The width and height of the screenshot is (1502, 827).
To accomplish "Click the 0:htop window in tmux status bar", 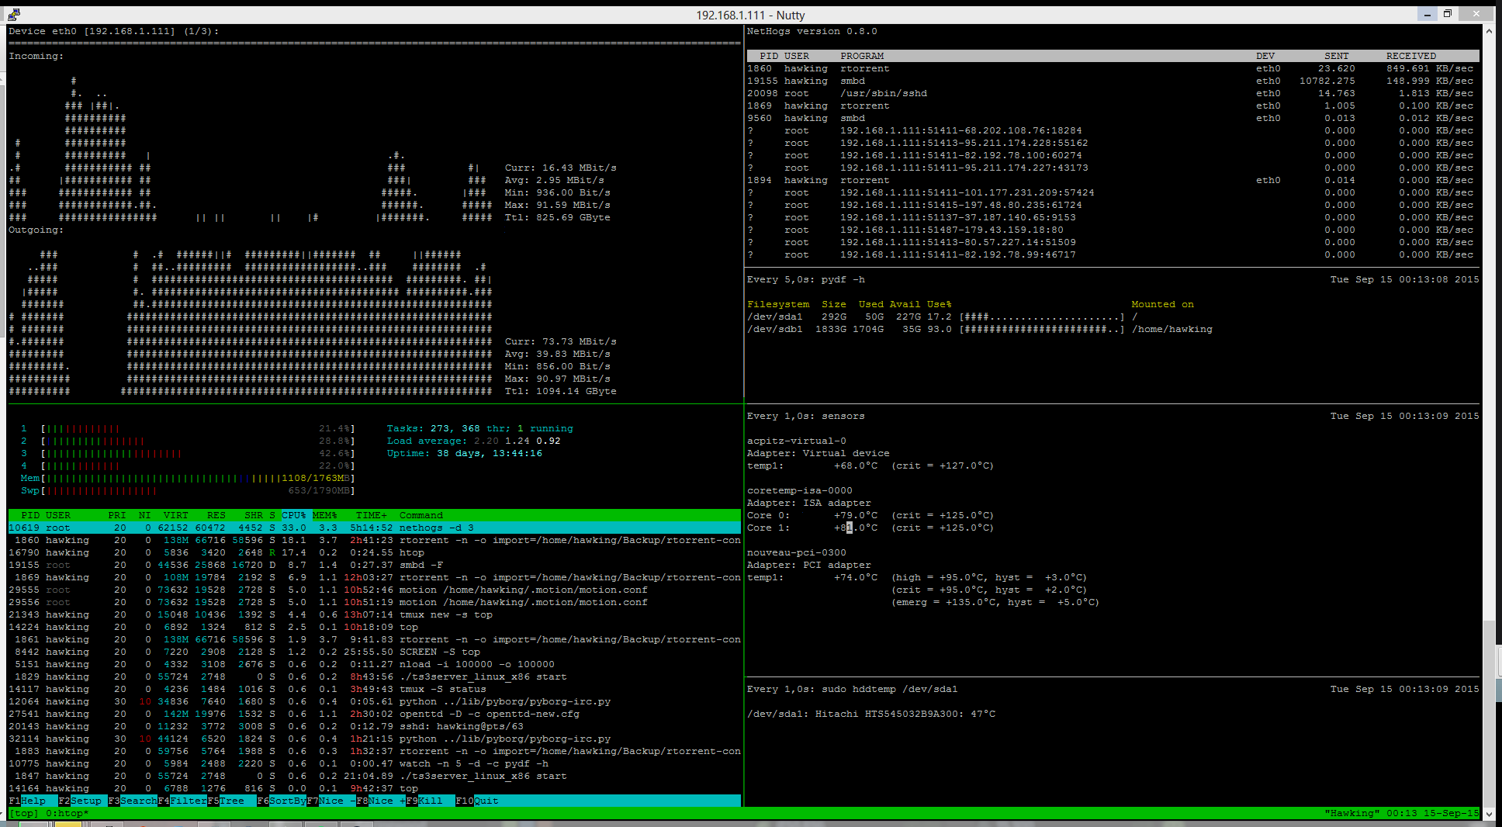I will (67, 813).
